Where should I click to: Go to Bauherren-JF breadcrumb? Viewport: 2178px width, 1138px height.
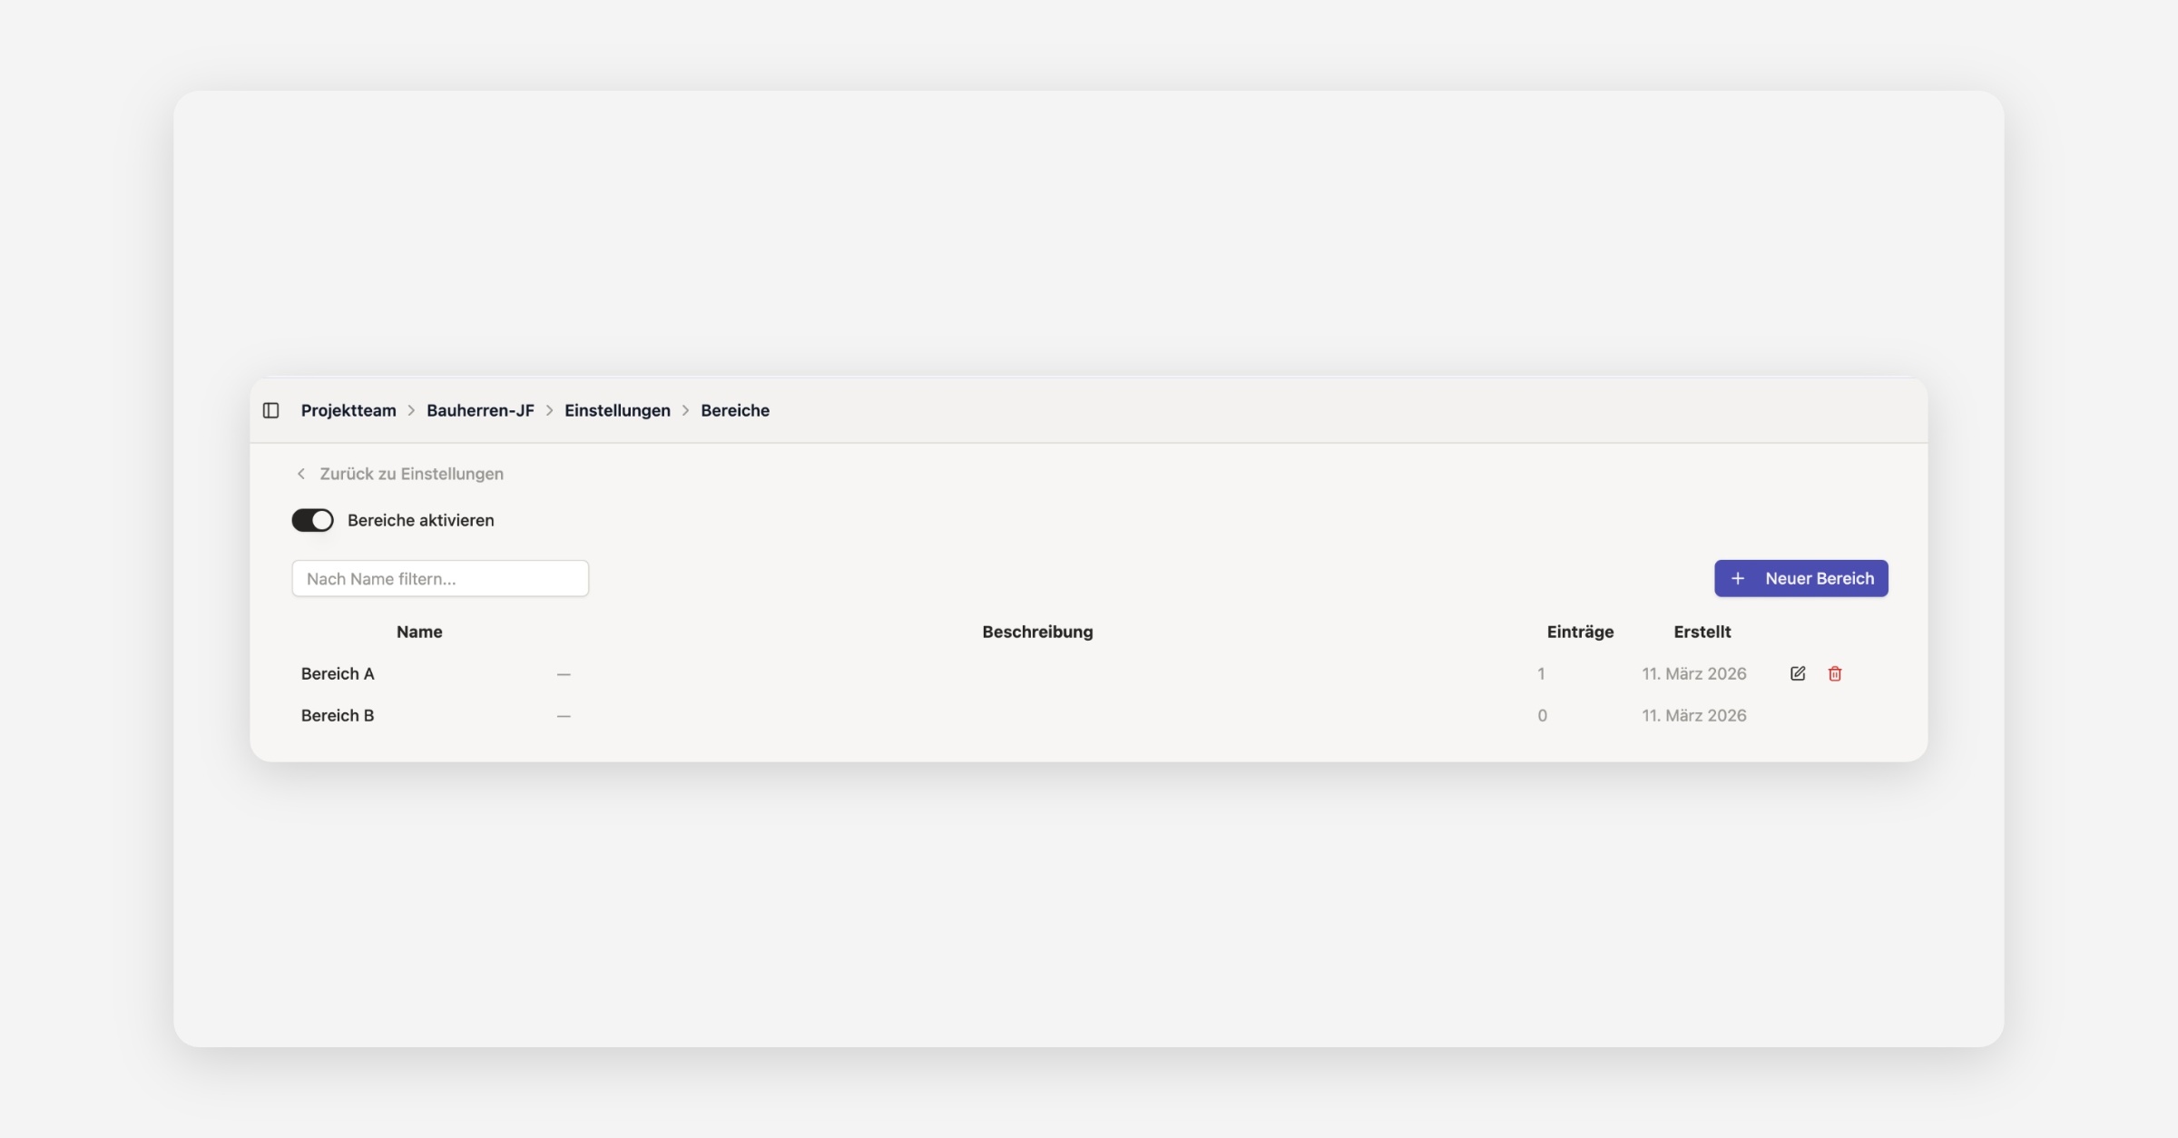(480, 410)
